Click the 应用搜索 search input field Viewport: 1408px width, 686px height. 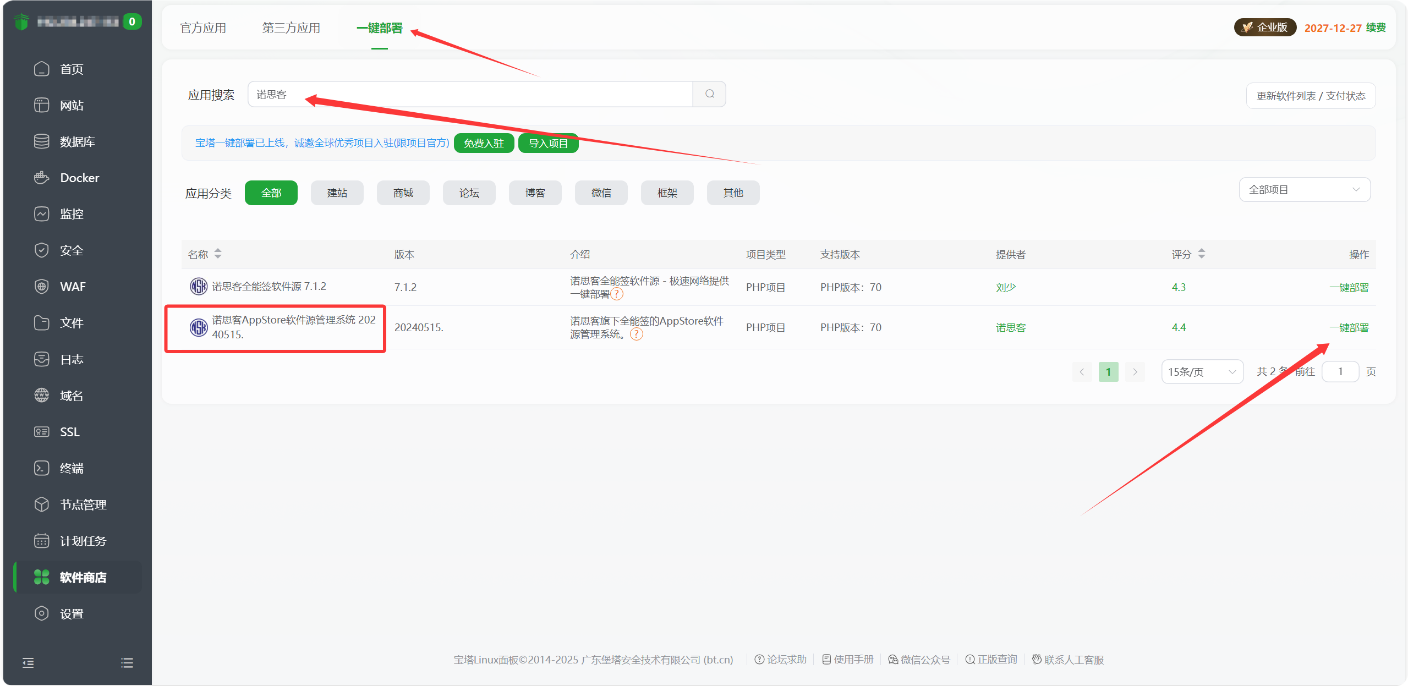click(x=470, y=94)
